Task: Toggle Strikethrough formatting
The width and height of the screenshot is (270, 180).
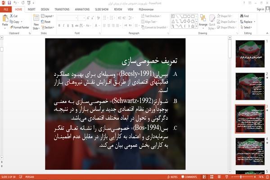Action: click(77, 26)
